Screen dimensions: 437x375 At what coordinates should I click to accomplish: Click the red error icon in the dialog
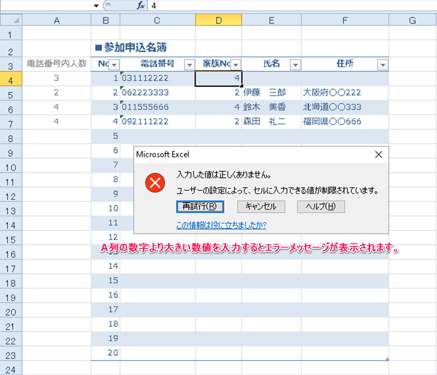tap(155, 182)
